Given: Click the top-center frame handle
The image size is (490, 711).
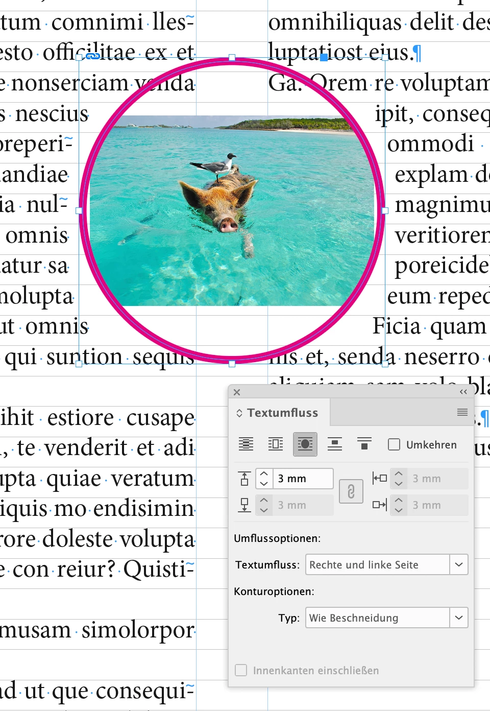Looking at the screenshot, I should click(x=232, y=58).
